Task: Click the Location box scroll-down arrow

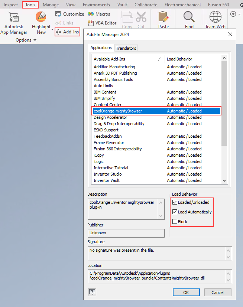Action: [228, 280]
